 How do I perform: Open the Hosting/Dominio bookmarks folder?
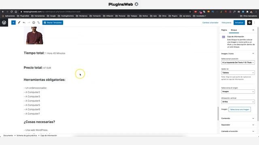(66, 16)
